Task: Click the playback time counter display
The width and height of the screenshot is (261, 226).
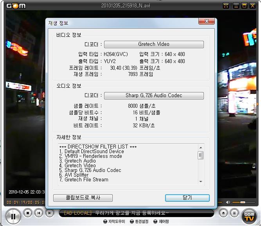Action: pyautogui.click(x=26, y=202)
